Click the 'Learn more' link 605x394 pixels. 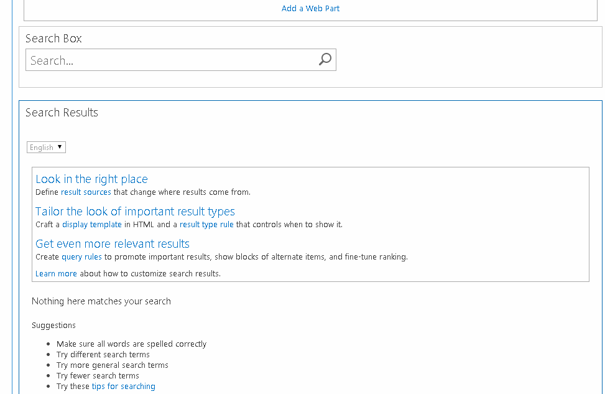click(57, 273)
